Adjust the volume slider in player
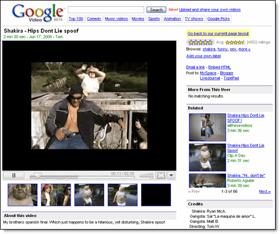The image size is (280, 234). coord(147,176)
